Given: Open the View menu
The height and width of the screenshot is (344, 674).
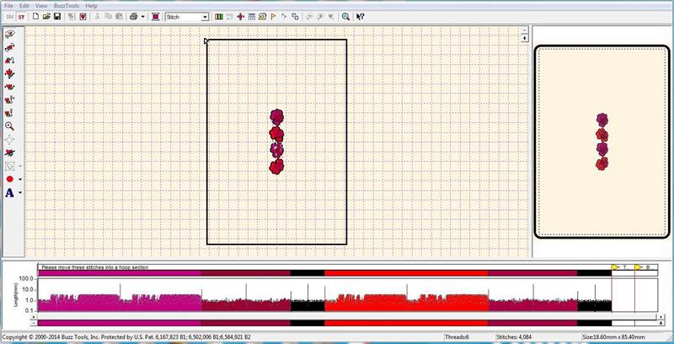Looking at the screenshot, I should [x=41, y=6].
